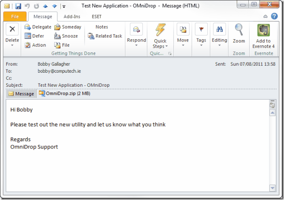
Task: Click the Action checkmark button
Action: [x=35, y=45]
